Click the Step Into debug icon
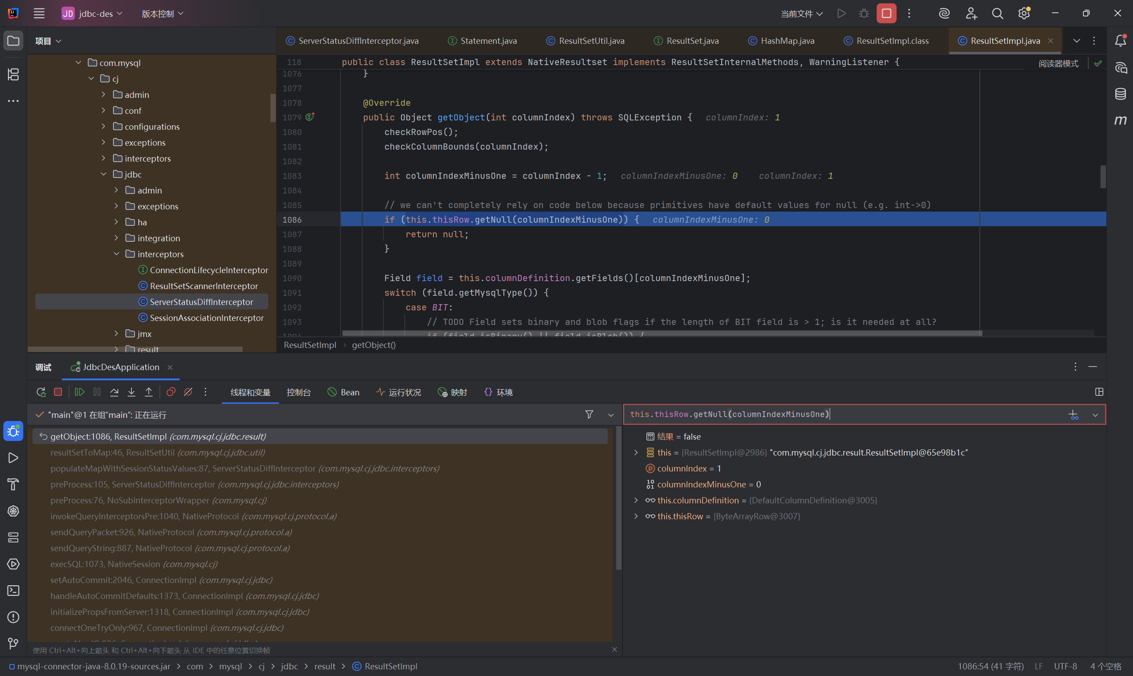The height and width of the screenshot is (676, 1133). point(131,392)
